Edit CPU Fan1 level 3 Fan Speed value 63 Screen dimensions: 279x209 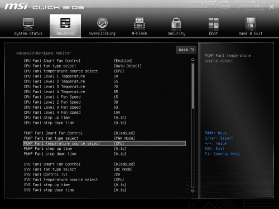pyautogui.click(x=116, y=108)
